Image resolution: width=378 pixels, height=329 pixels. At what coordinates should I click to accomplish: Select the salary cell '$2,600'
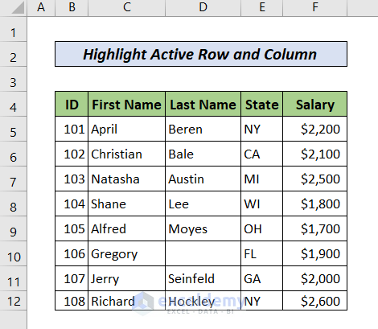(315, 301)
